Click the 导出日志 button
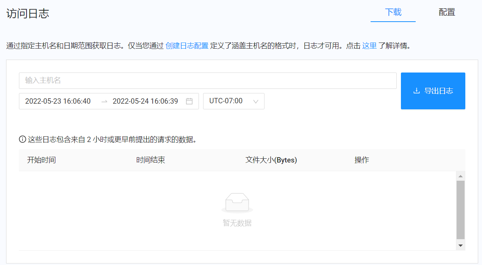The height and width of the screenshot is (265, 482). click(433, 91)
